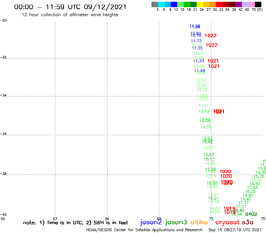Select the bright red swatch in the color scale
The height and width of the screenshot is (233, 266).
pyautogui.click(x=219, y=4)
